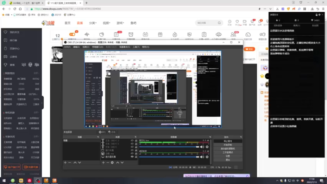Mute the microphone speaker icon in mixer
The height and width of the screenshot is (184, 327).
202,147
